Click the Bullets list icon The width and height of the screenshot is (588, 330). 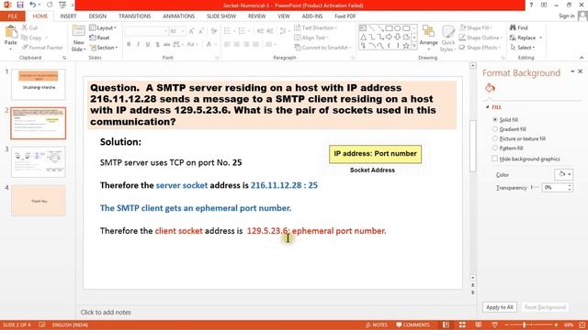click(228, 30)
